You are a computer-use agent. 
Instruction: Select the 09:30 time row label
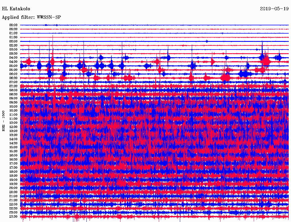(13, 102)
